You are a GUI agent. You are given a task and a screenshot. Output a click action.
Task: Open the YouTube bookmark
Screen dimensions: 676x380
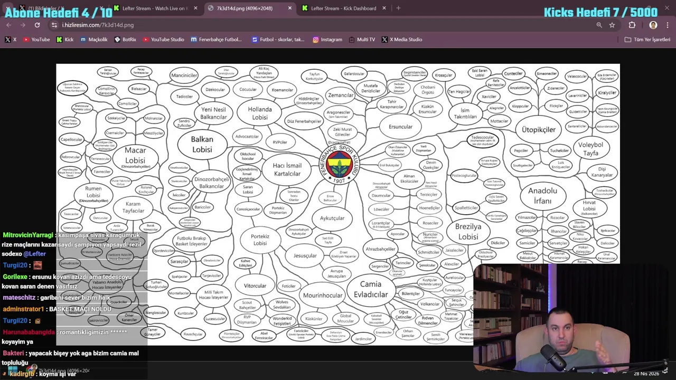coord(36,40)
